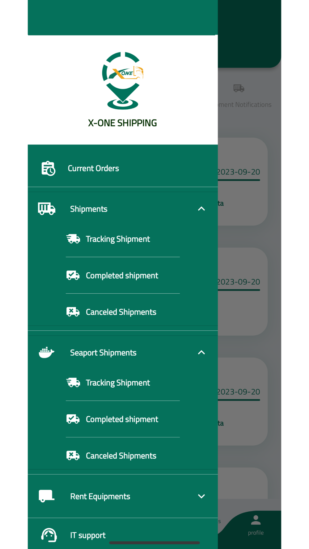The height and width of the screenshot is (549, 309).
Task: Collapse the Seaport Shipments chevron
Action: tap(201, 352)
